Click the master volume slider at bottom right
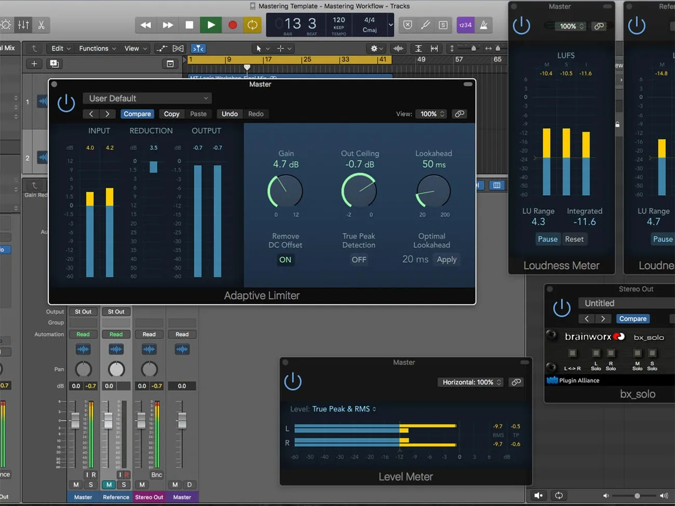 click(x=637, y=495)
